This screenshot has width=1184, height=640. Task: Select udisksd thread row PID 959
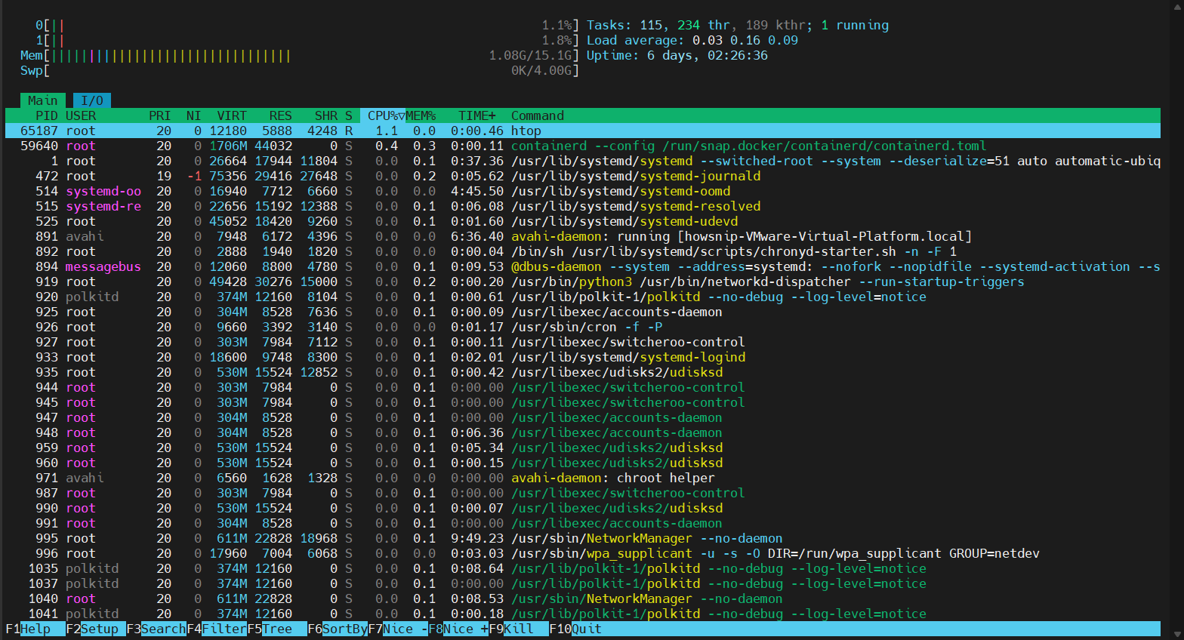click(x=583, y=448)
